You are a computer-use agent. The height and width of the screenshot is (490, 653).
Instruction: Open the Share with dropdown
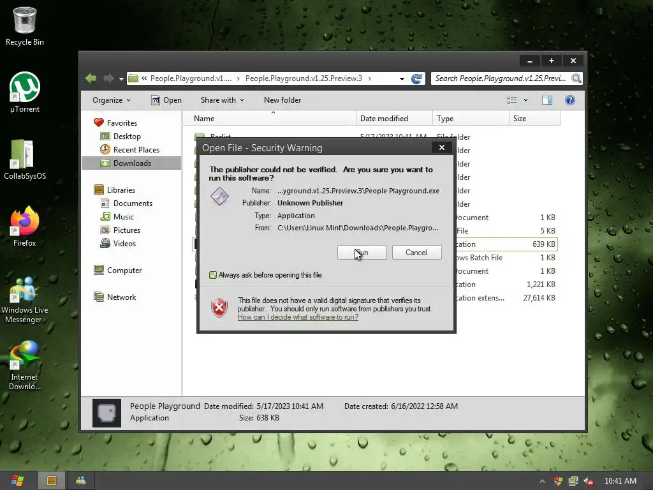222,100
